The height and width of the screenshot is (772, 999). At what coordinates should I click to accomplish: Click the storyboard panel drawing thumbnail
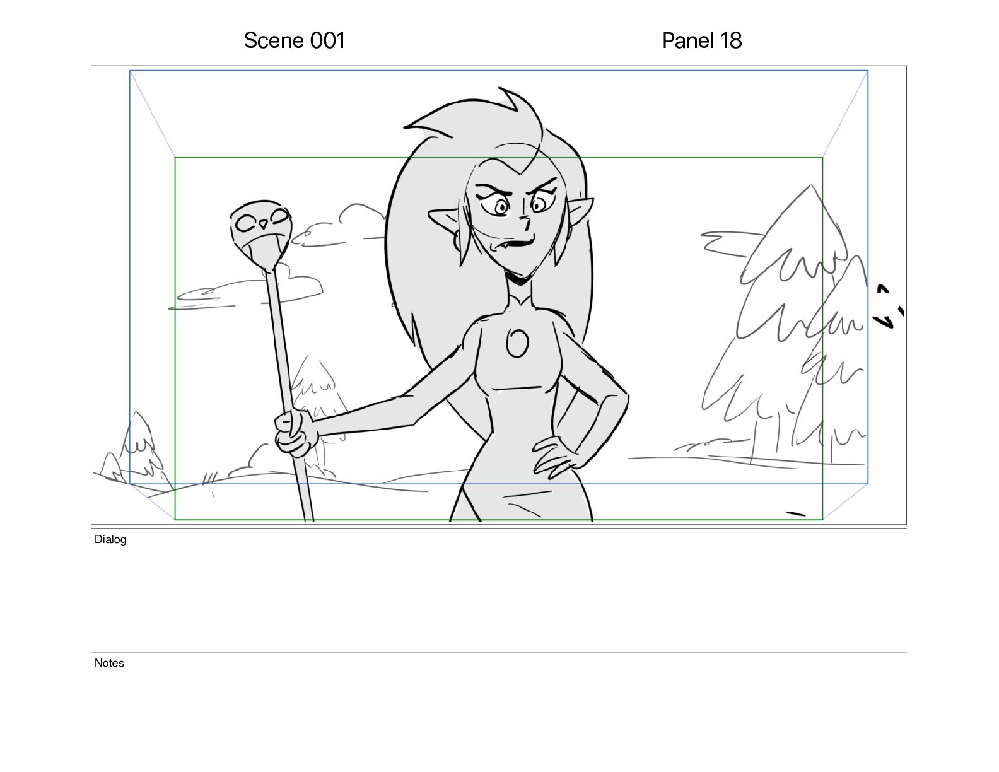(x=499, y=295)
